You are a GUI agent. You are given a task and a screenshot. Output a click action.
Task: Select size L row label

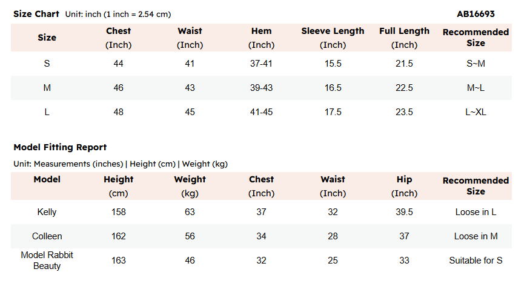[x=47, y=112]
